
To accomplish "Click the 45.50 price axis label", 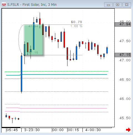I will point(125,118).
